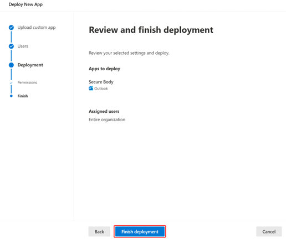Screen dimensions: 286x239
Task: Open the Upload custom app step
Action: coord(37,28)
